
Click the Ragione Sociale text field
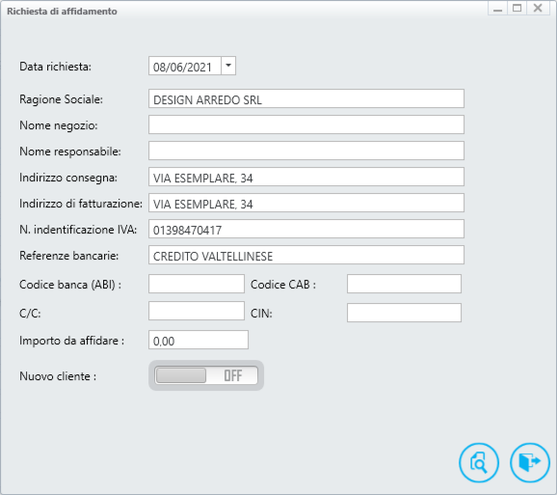(x=306, y=98)
